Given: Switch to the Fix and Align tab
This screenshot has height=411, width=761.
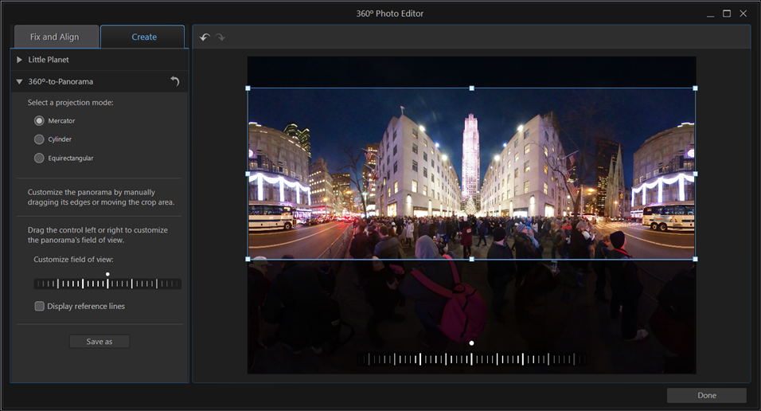Looking at the screenshot, I should 55,37.
